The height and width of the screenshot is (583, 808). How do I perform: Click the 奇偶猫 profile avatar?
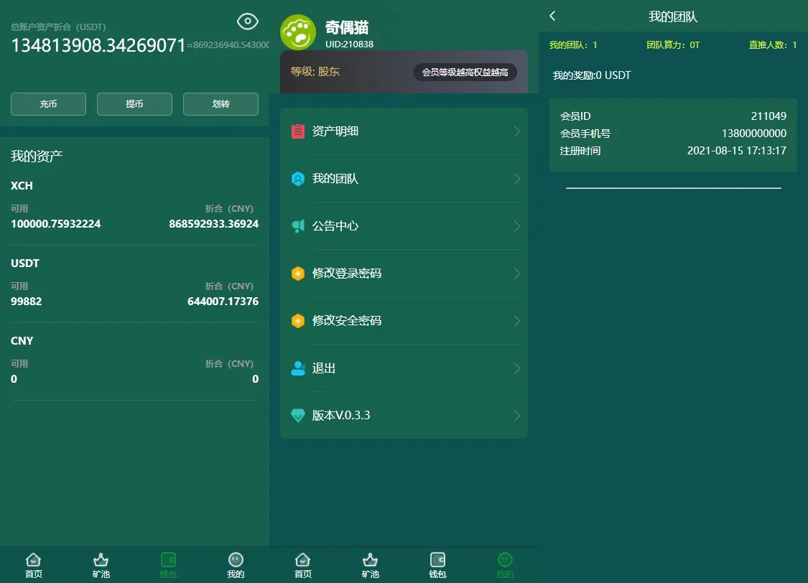click(297, 32)
